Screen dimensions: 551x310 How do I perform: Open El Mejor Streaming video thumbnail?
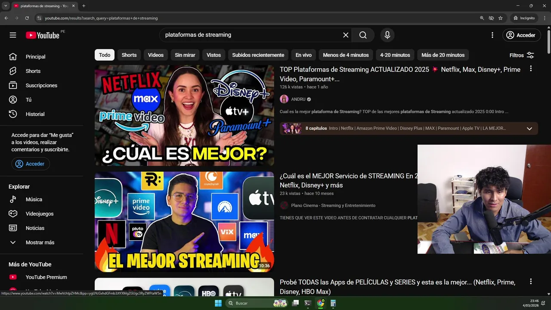[x=184, y=222]
